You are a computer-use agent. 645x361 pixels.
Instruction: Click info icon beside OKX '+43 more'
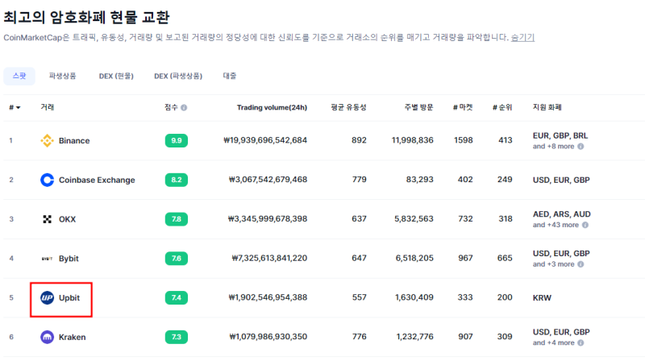(x=585, y=225)
